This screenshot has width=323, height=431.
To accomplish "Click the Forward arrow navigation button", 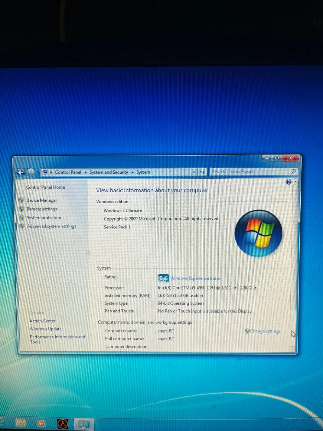I will tap(31, 173).
